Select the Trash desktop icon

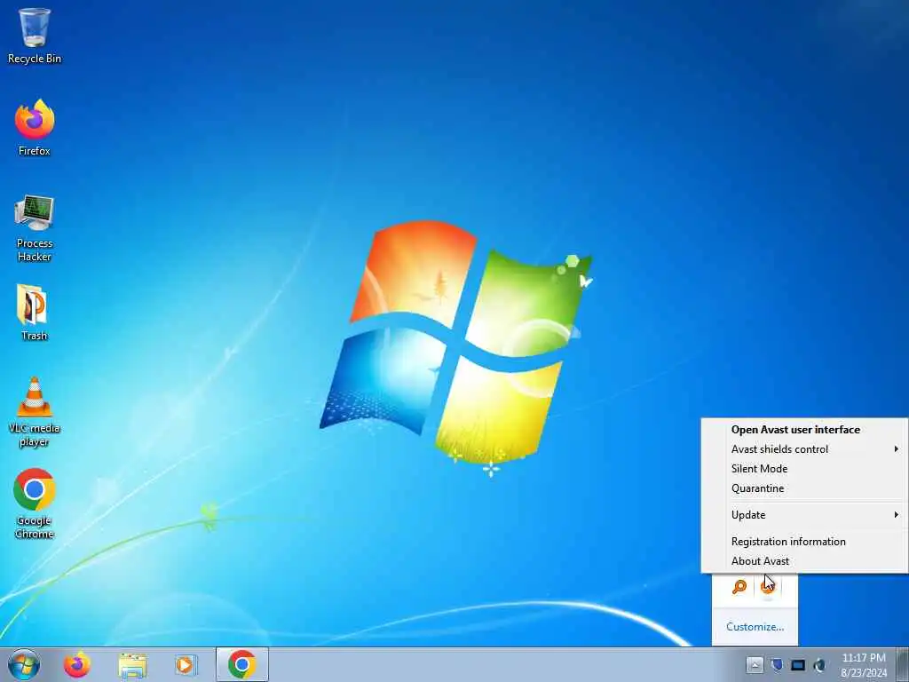point(35,313)
